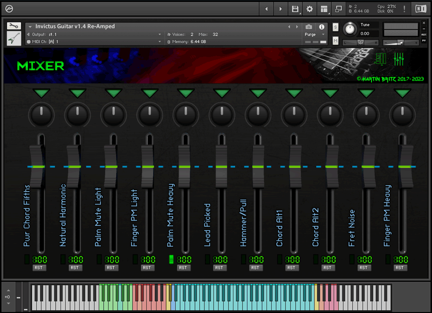Toggle the Palm Mute Heavy green indicator
The height and width of the screenshot is (313, 432).
point(171,259)
